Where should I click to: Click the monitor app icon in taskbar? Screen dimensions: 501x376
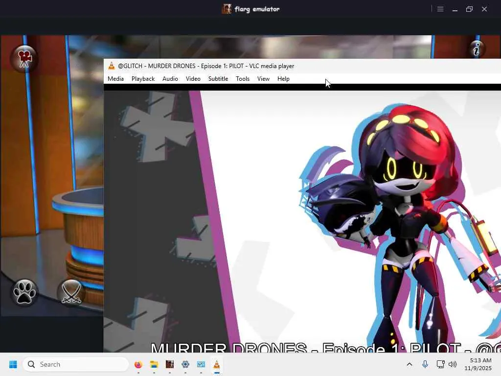coord(201,364)
